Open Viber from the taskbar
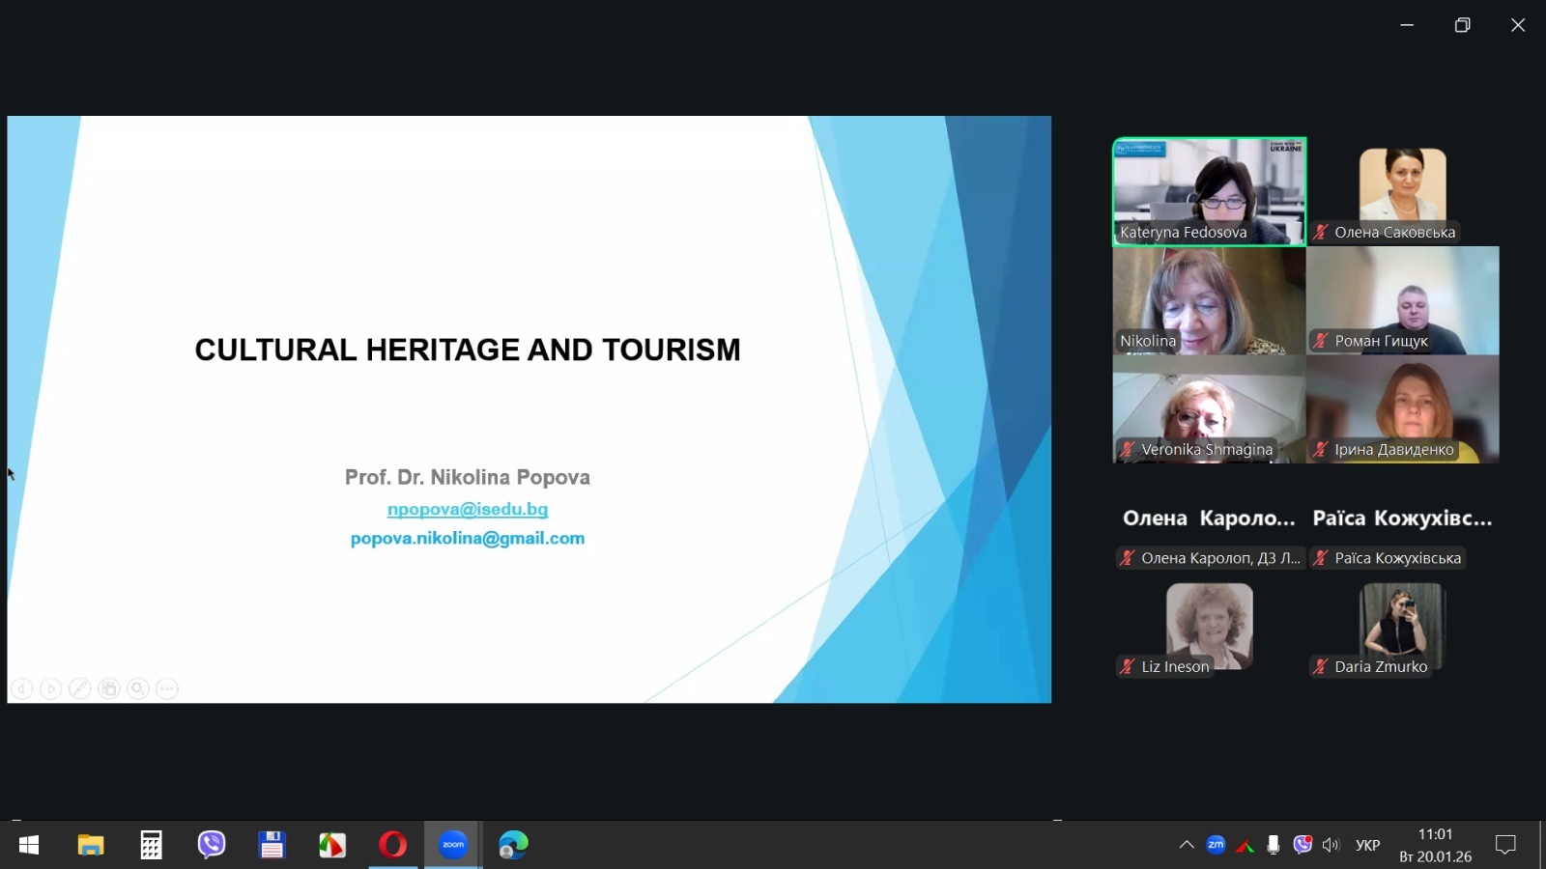Screen dimensions: 1546x869 tap(212, 845)
